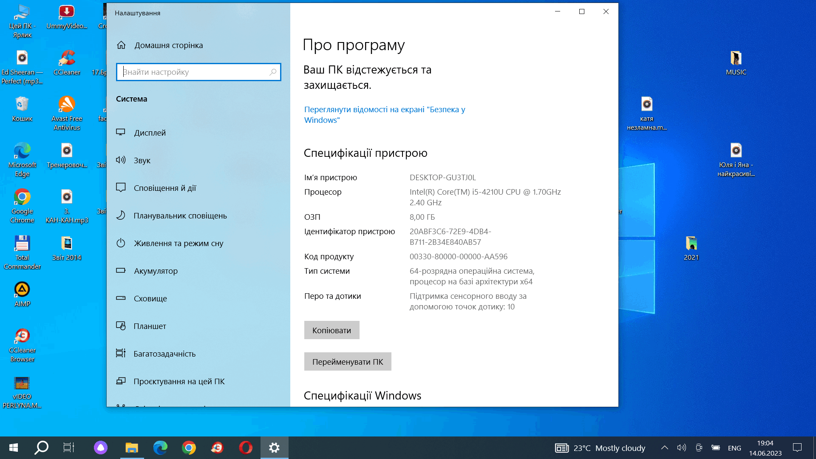This screenshot has width=816, height=459.
Task: Open Юля і Яна audio file
Action: coord(736,159)
